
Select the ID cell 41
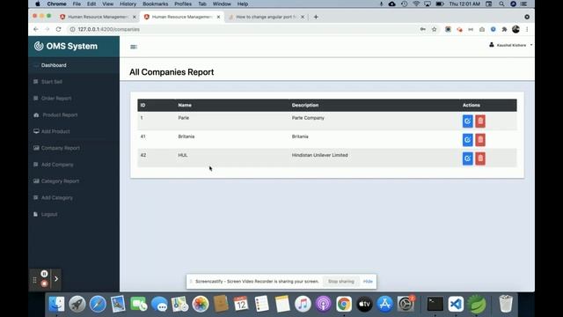pyautogui.click(x=143, y=136)
